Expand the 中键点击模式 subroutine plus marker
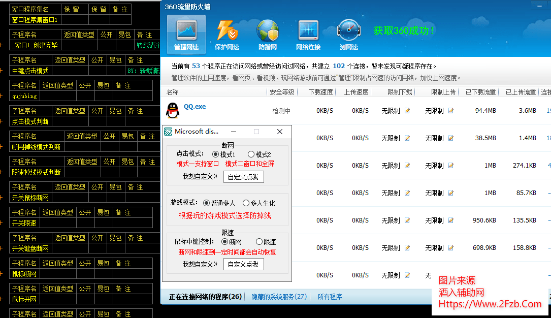Image resolution: width=551 pixels, height=318 pixels. [2, 71]
